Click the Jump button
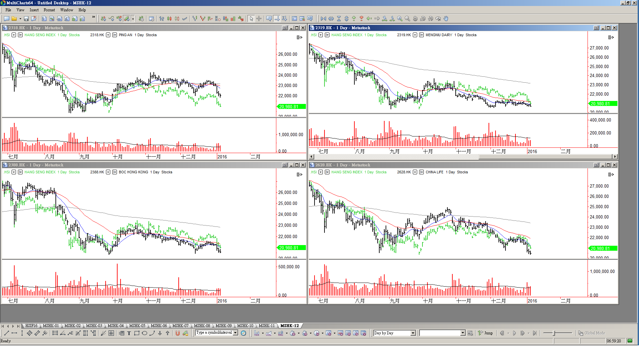This screenshot has width=639, height=351. click(x=485, y=333)
